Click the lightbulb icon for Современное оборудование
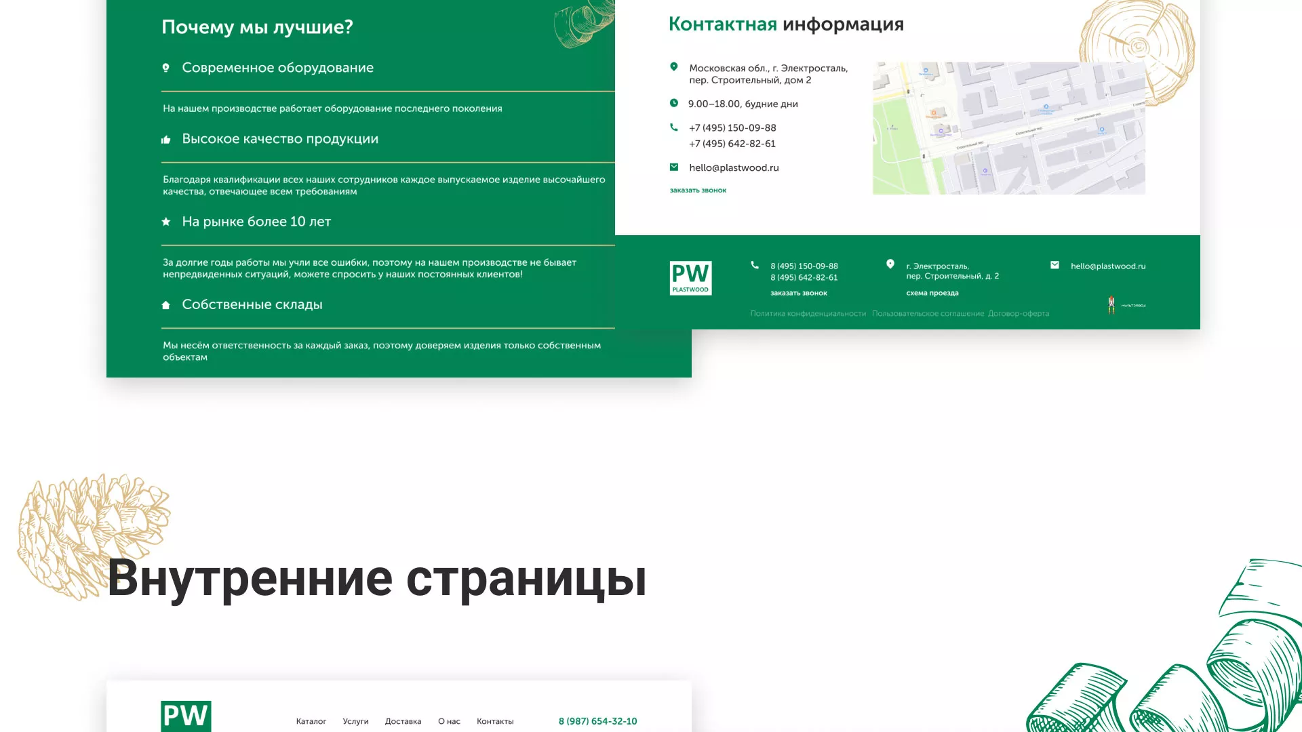This screenshot has width=1302, height=732. tap(166, 67)
